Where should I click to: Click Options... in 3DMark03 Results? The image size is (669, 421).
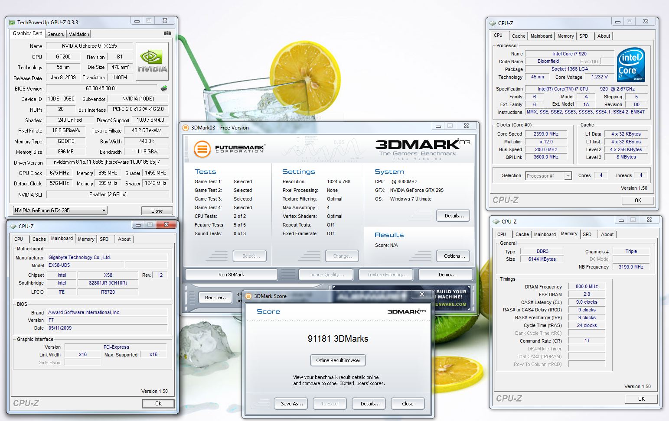tap(454, 256)
